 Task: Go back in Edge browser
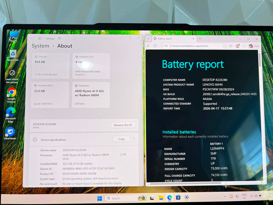point(148,46)
